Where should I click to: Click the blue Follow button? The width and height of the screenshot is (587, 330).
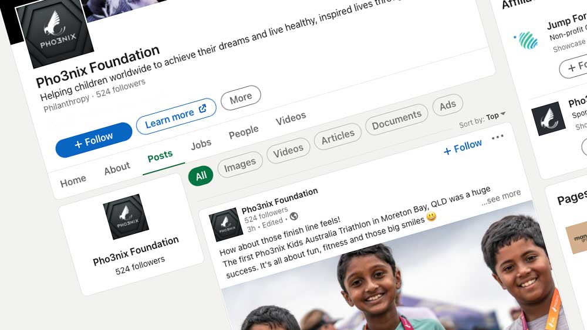click(x=93, y=140)
